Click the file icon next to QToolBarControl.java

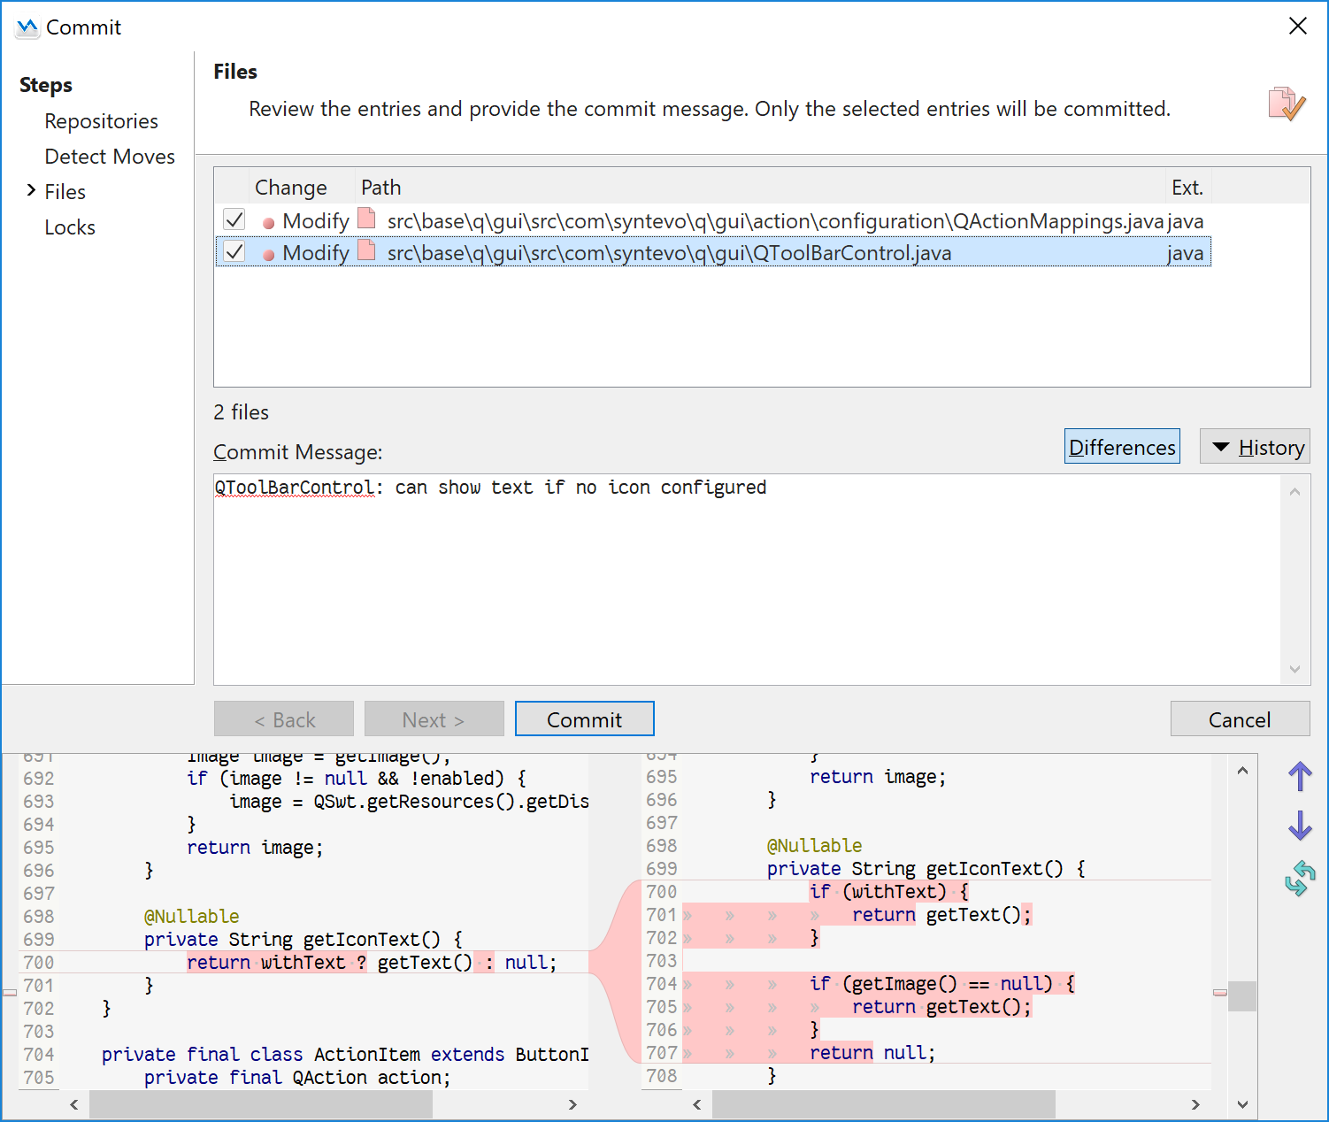366,251
